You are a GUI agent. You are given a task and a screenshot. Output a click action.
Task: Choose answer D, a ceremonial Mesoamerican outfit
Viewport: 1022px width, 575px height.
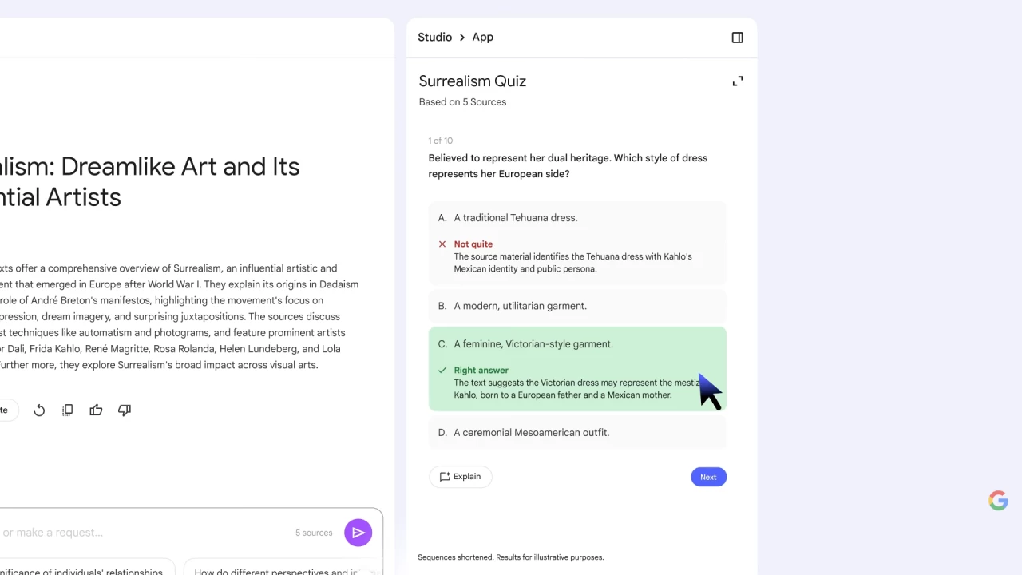tap(576, 432)
